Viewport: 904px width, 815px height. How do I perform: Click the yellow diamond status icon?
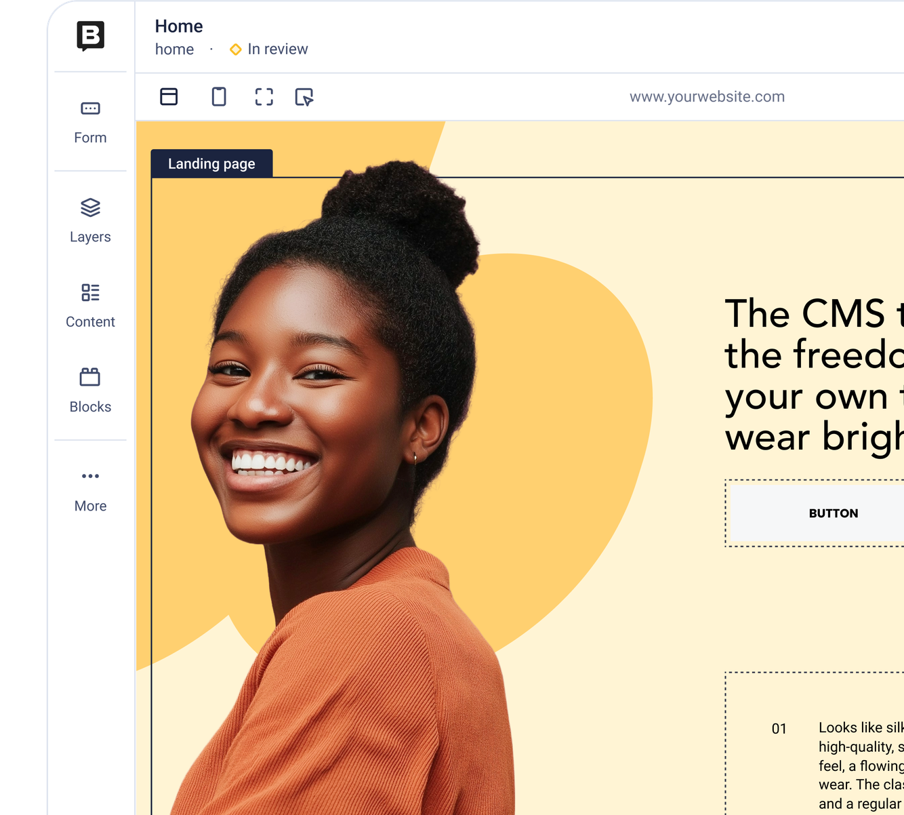click(x=236, y=49)
